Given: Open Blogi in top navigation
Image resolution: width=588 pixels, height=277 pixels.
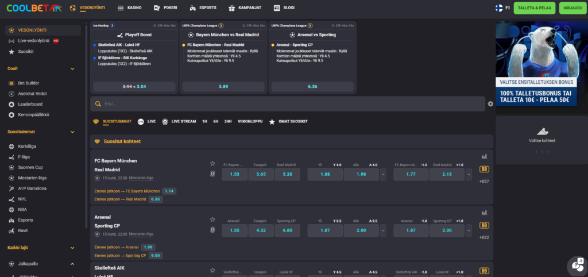Looking at the screenshot, I should pos(284,7).
